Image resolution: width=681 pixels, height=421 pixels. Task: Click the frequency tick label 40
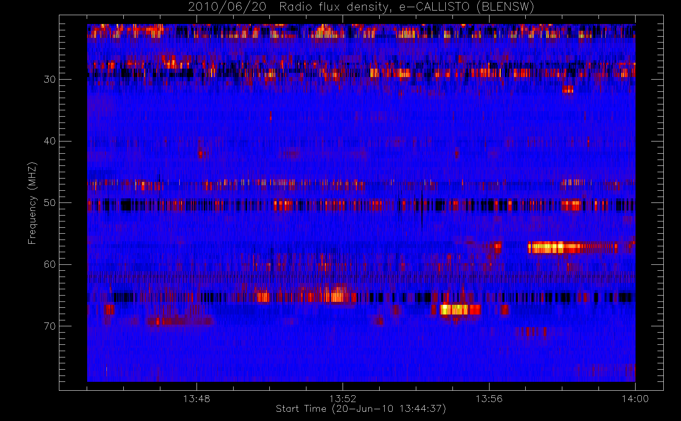(x=50, y=141)
